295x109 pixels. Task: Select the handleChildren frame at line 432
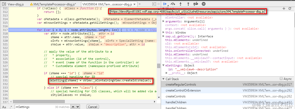[x=227, y=102]
